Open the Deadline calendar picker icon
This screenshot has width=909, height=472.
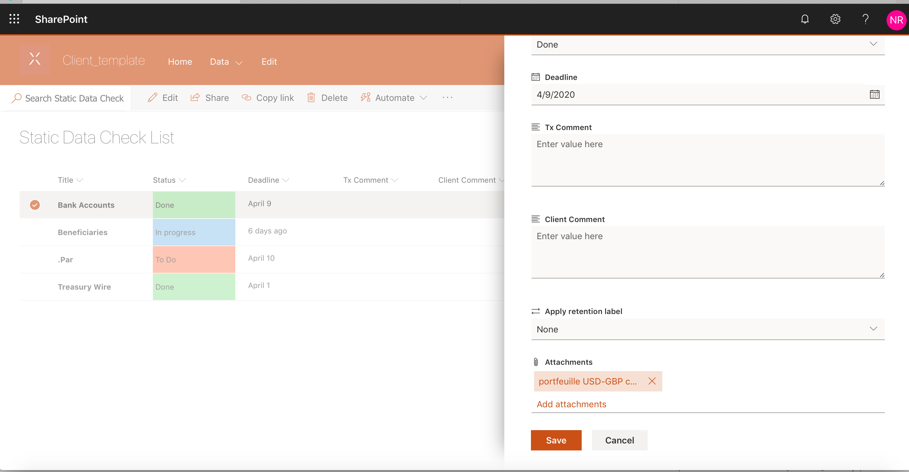[874, 94]
